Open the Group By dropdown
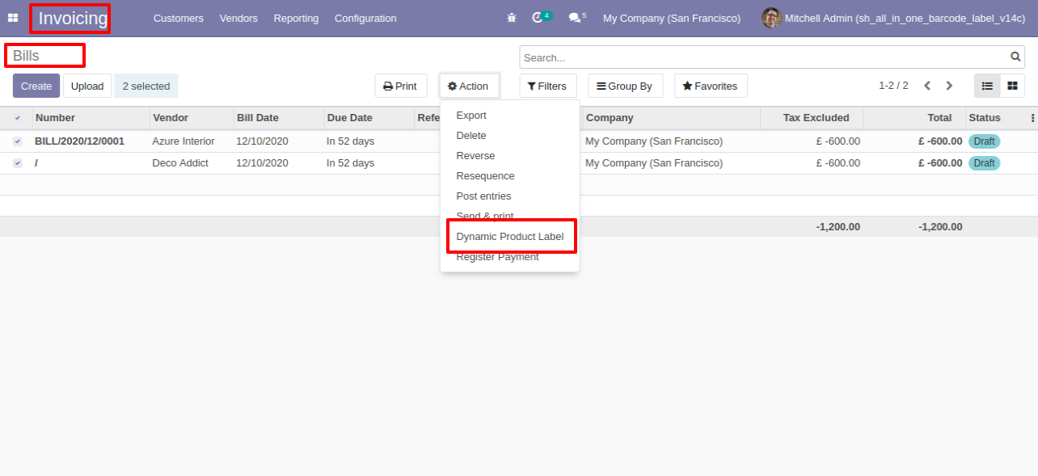Screen dimensions: 1038x476 click(625, 86)
